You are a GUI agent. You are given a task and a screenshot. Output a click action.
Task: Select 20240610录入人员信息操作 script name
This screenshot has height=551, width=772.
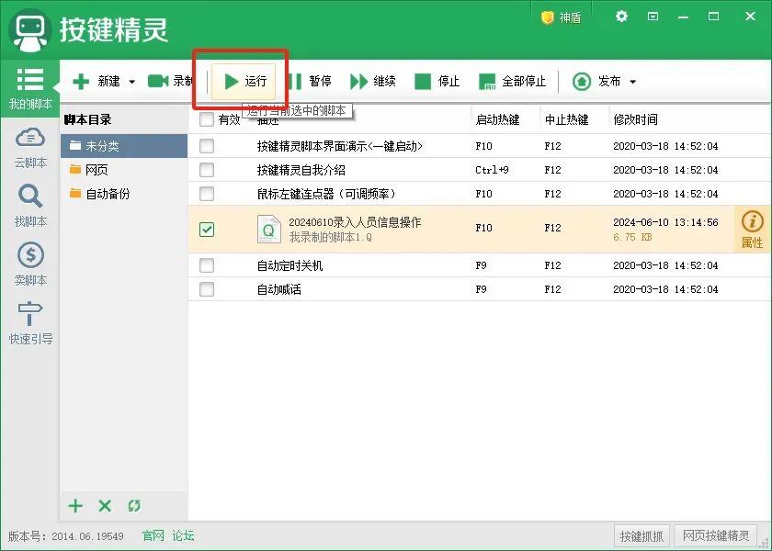tap(355, 222)
